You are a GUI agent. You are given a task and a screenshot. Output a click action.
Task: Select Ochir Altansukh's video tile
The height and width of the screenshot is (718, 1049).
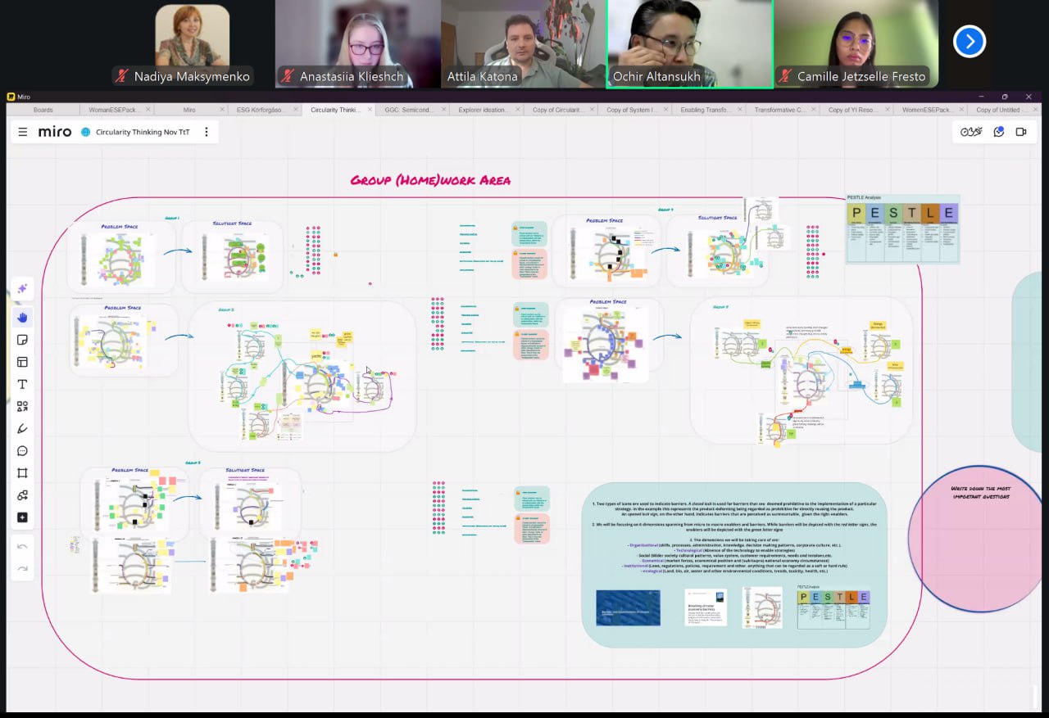(x=689, y=43)
